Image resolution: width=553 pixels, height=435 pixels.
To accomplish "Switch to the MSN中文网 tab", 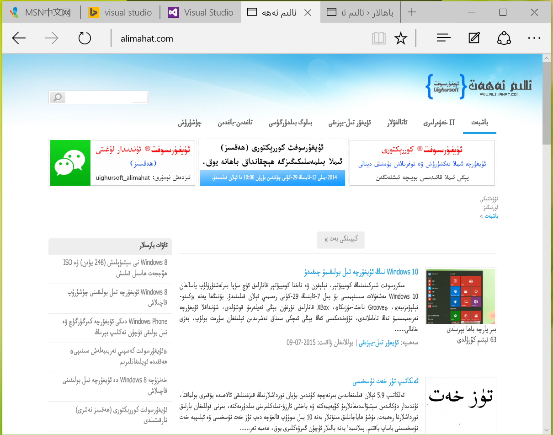I will pos(41,12).
